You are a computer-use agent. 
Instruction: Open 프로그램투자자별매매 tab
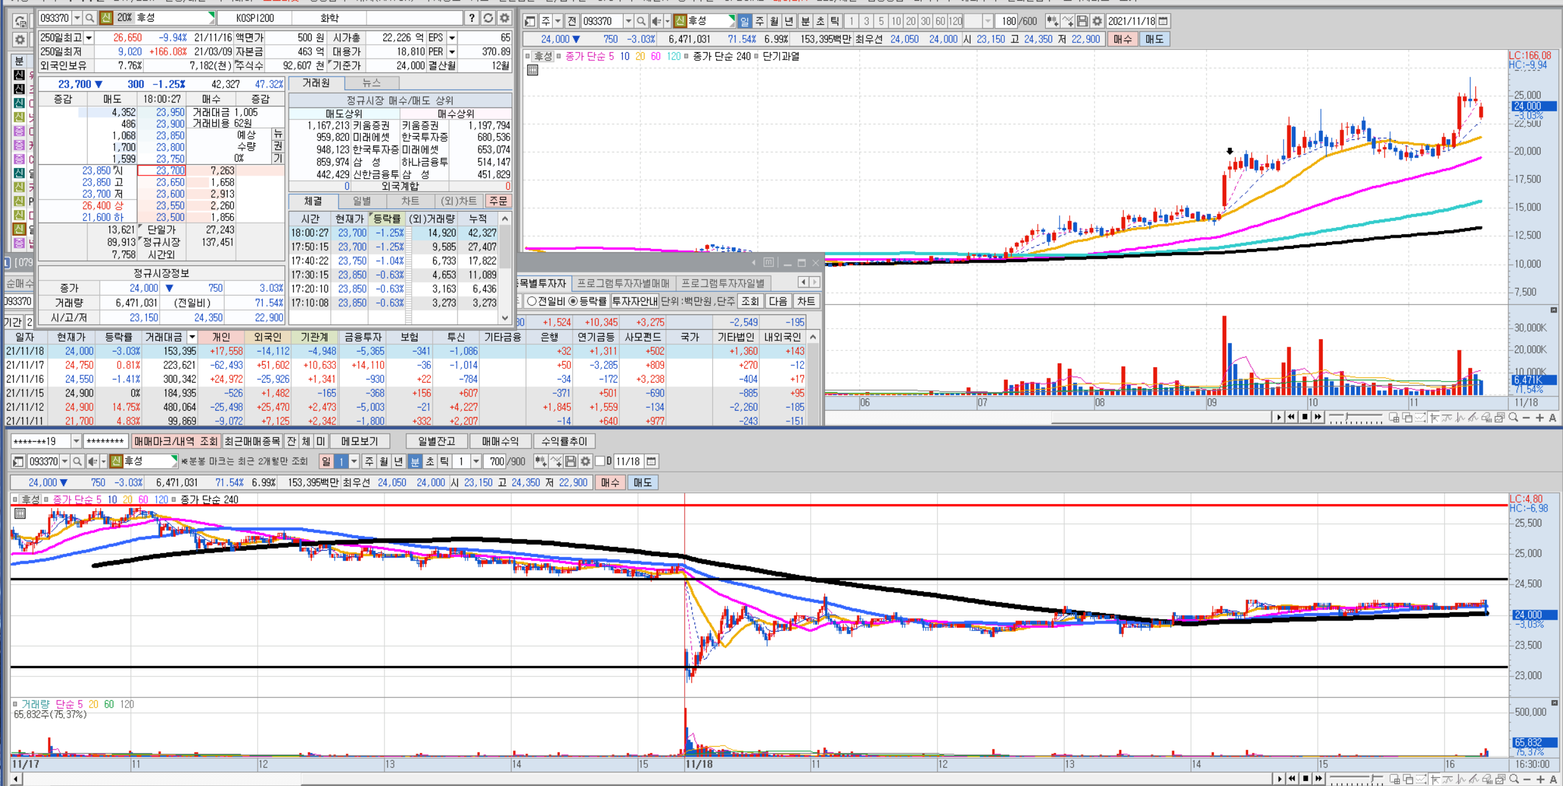[623, 283]
